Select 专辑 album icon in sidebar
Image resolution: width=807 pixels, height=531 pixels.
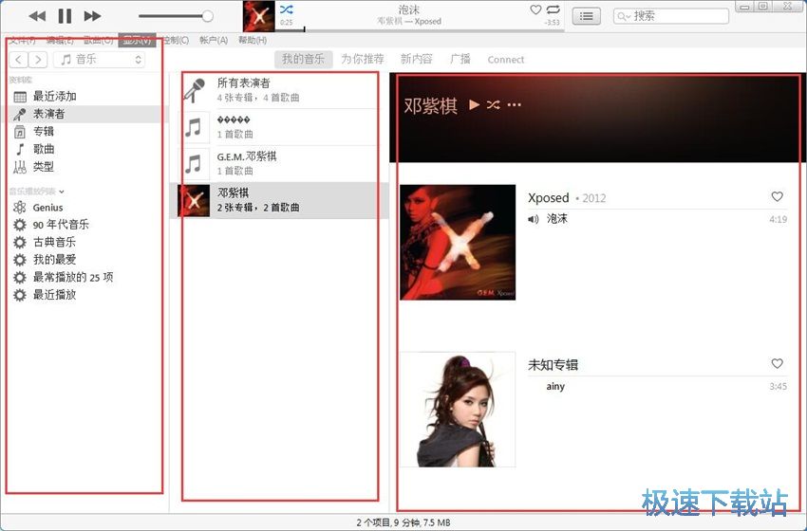point(20,132)
